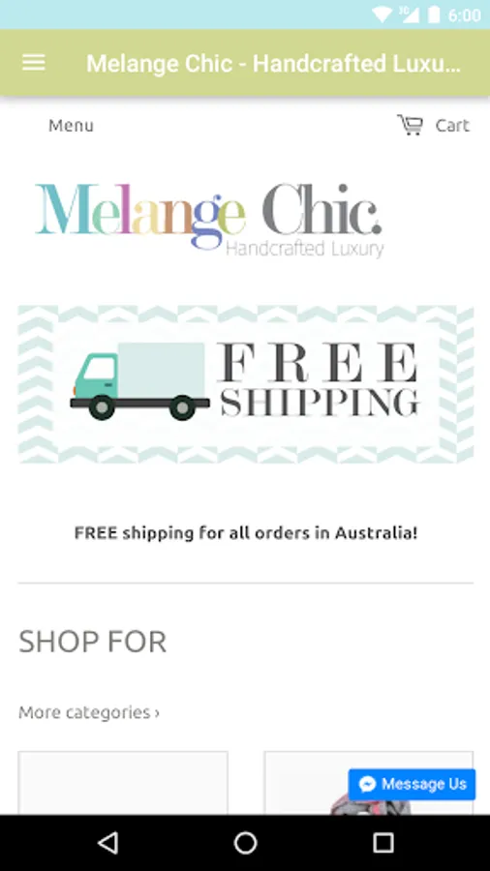
Task: Click FREE shipping for Australia text
Action: [246, 533]
